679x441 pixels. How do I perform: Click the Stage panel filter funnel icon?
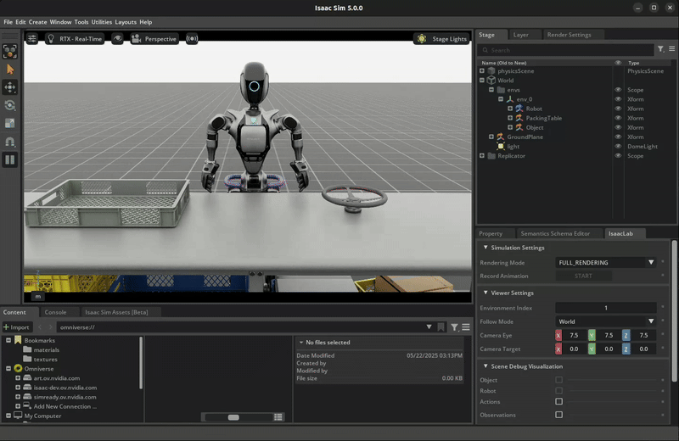click(661, 49)
